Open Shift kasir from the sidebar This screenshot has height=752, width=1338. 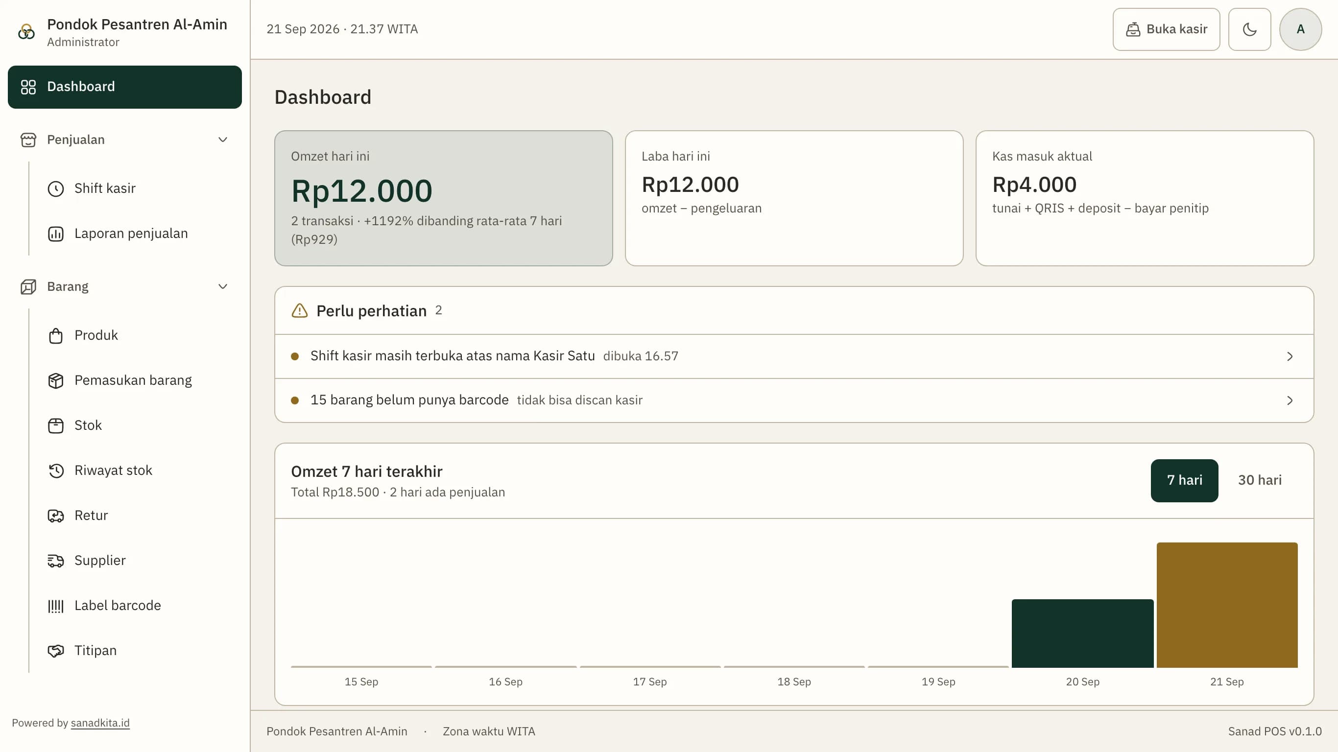point(138,188)
